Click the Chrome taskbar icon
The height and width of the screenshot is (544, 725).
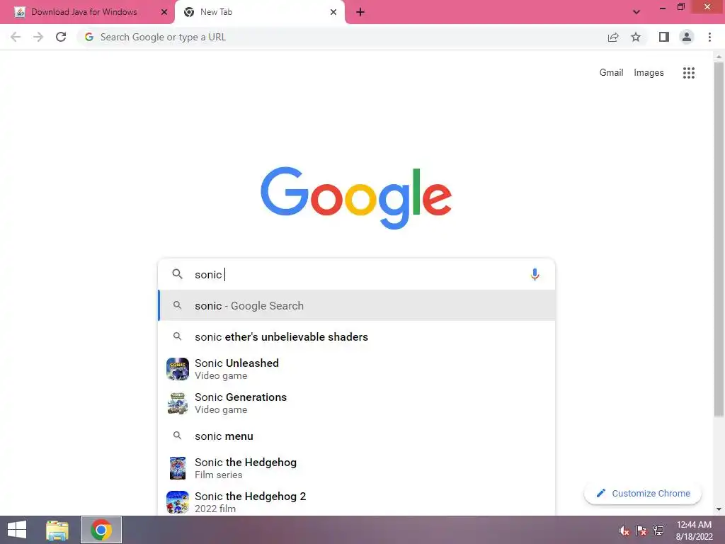[x=101, y=530]
